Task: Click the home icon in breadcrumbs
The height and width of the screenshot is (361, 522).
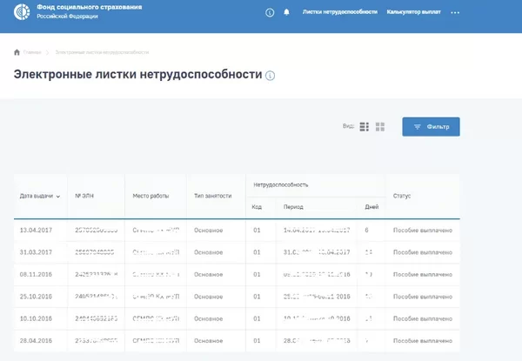Action: tap(17, 52)
